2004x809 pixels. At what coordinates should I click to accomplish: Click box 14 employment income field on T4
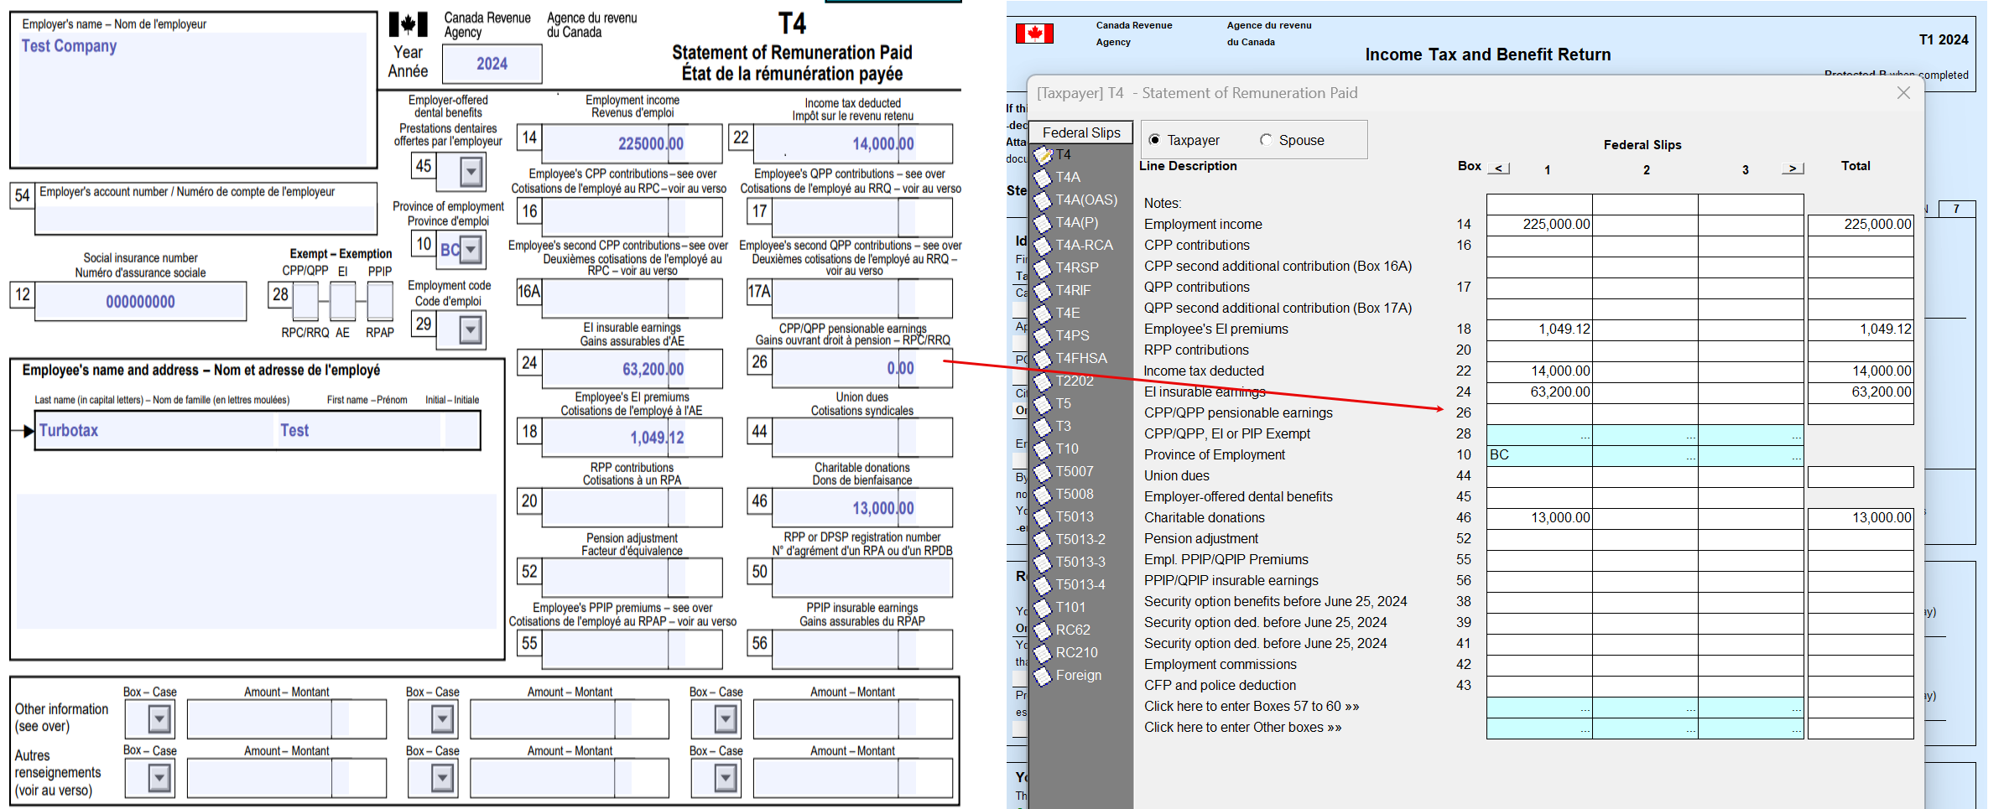(632, 143)
